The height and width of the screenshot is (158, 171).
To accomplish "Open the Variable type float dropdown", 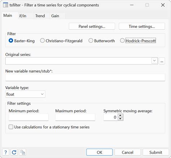I will [x=25, y=94].
